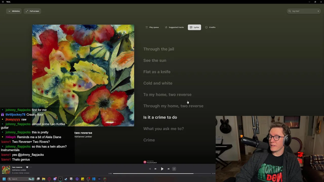Skip to the next track

coord(168,169)
